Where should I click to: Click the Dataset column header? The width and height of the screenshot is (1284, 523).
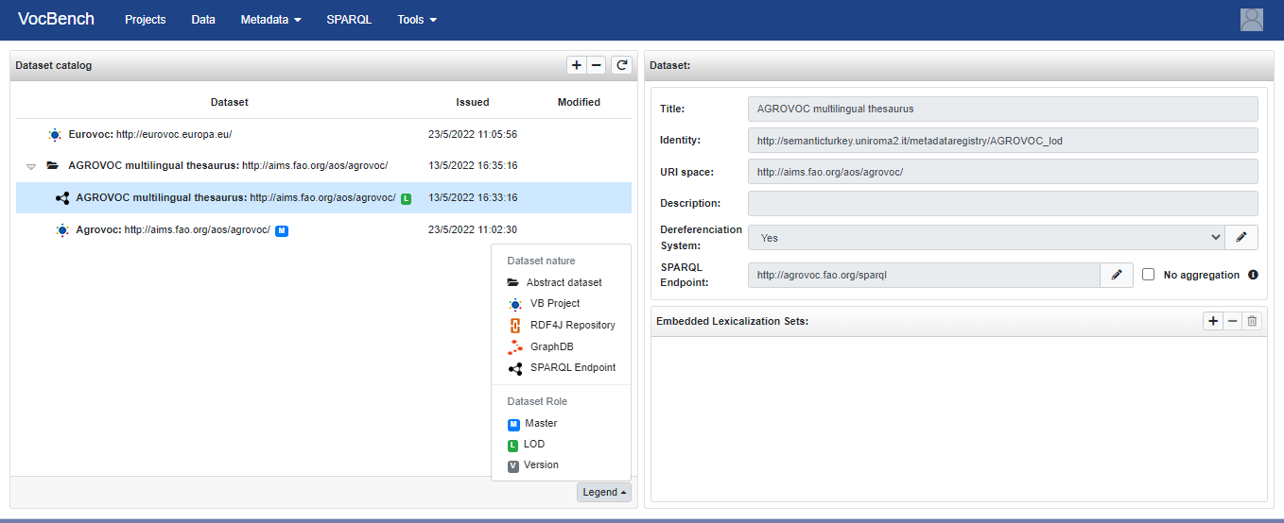[230, 102]
